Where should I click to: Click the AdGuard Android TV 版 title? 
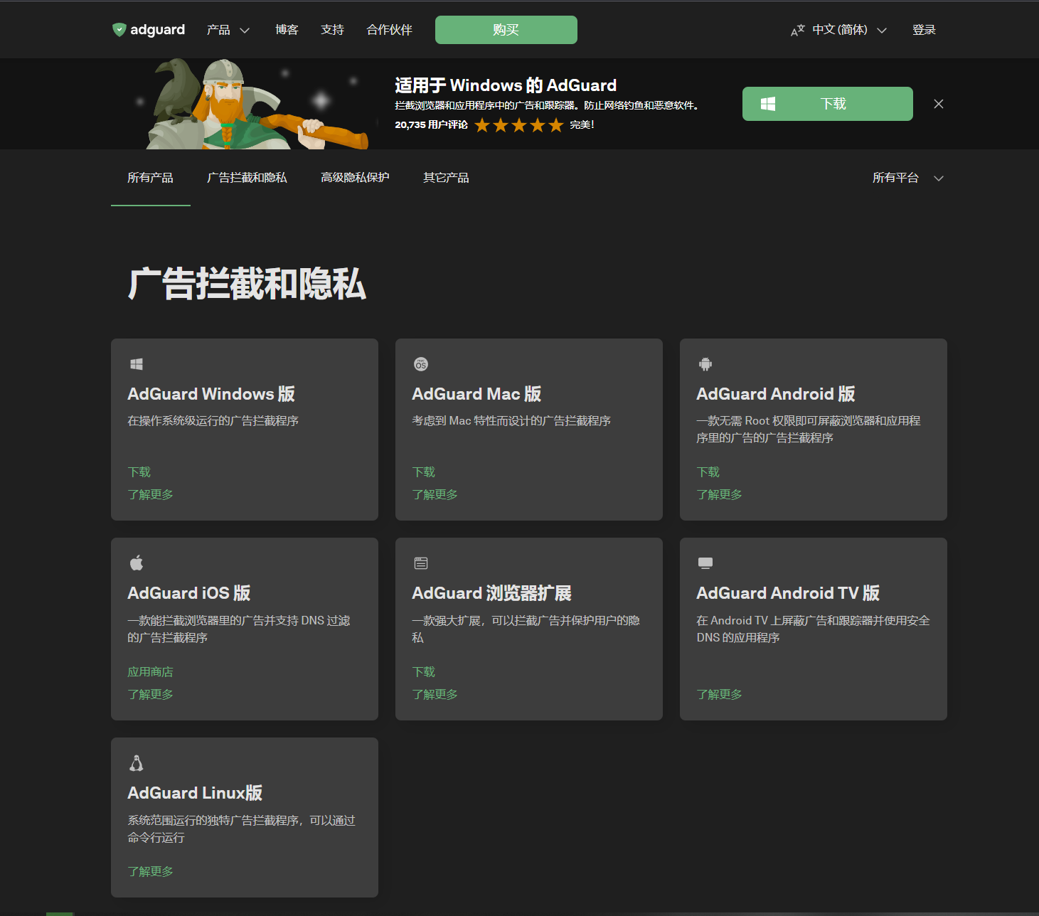788,593
